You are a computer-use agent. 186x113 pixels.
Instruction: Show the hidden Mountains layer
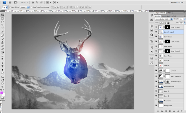tap(156, 101)
